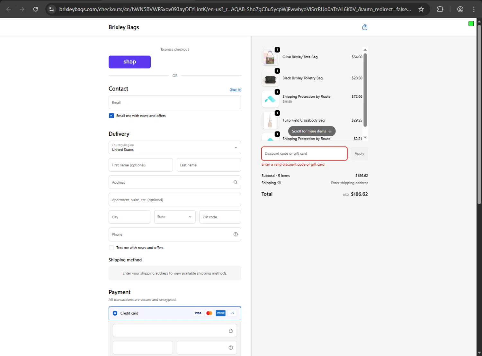Screen dimensions: 482x356
Task: Open the Country/Region dropdown
Action: pos(175,148)
